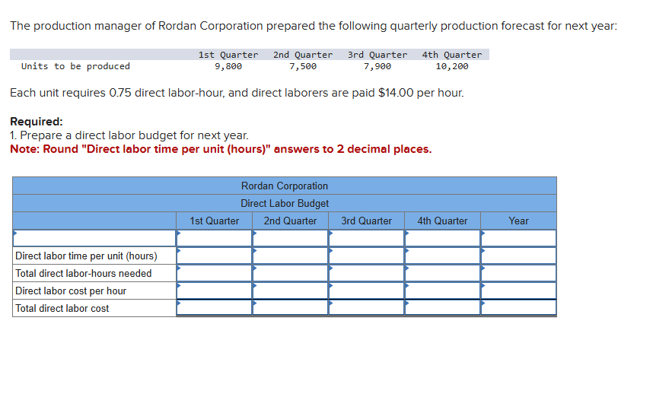This screenshot has height=397, width=653.
Task: Click '1. Prepare a direct labor budget' instruction
Action: [129, 135]
